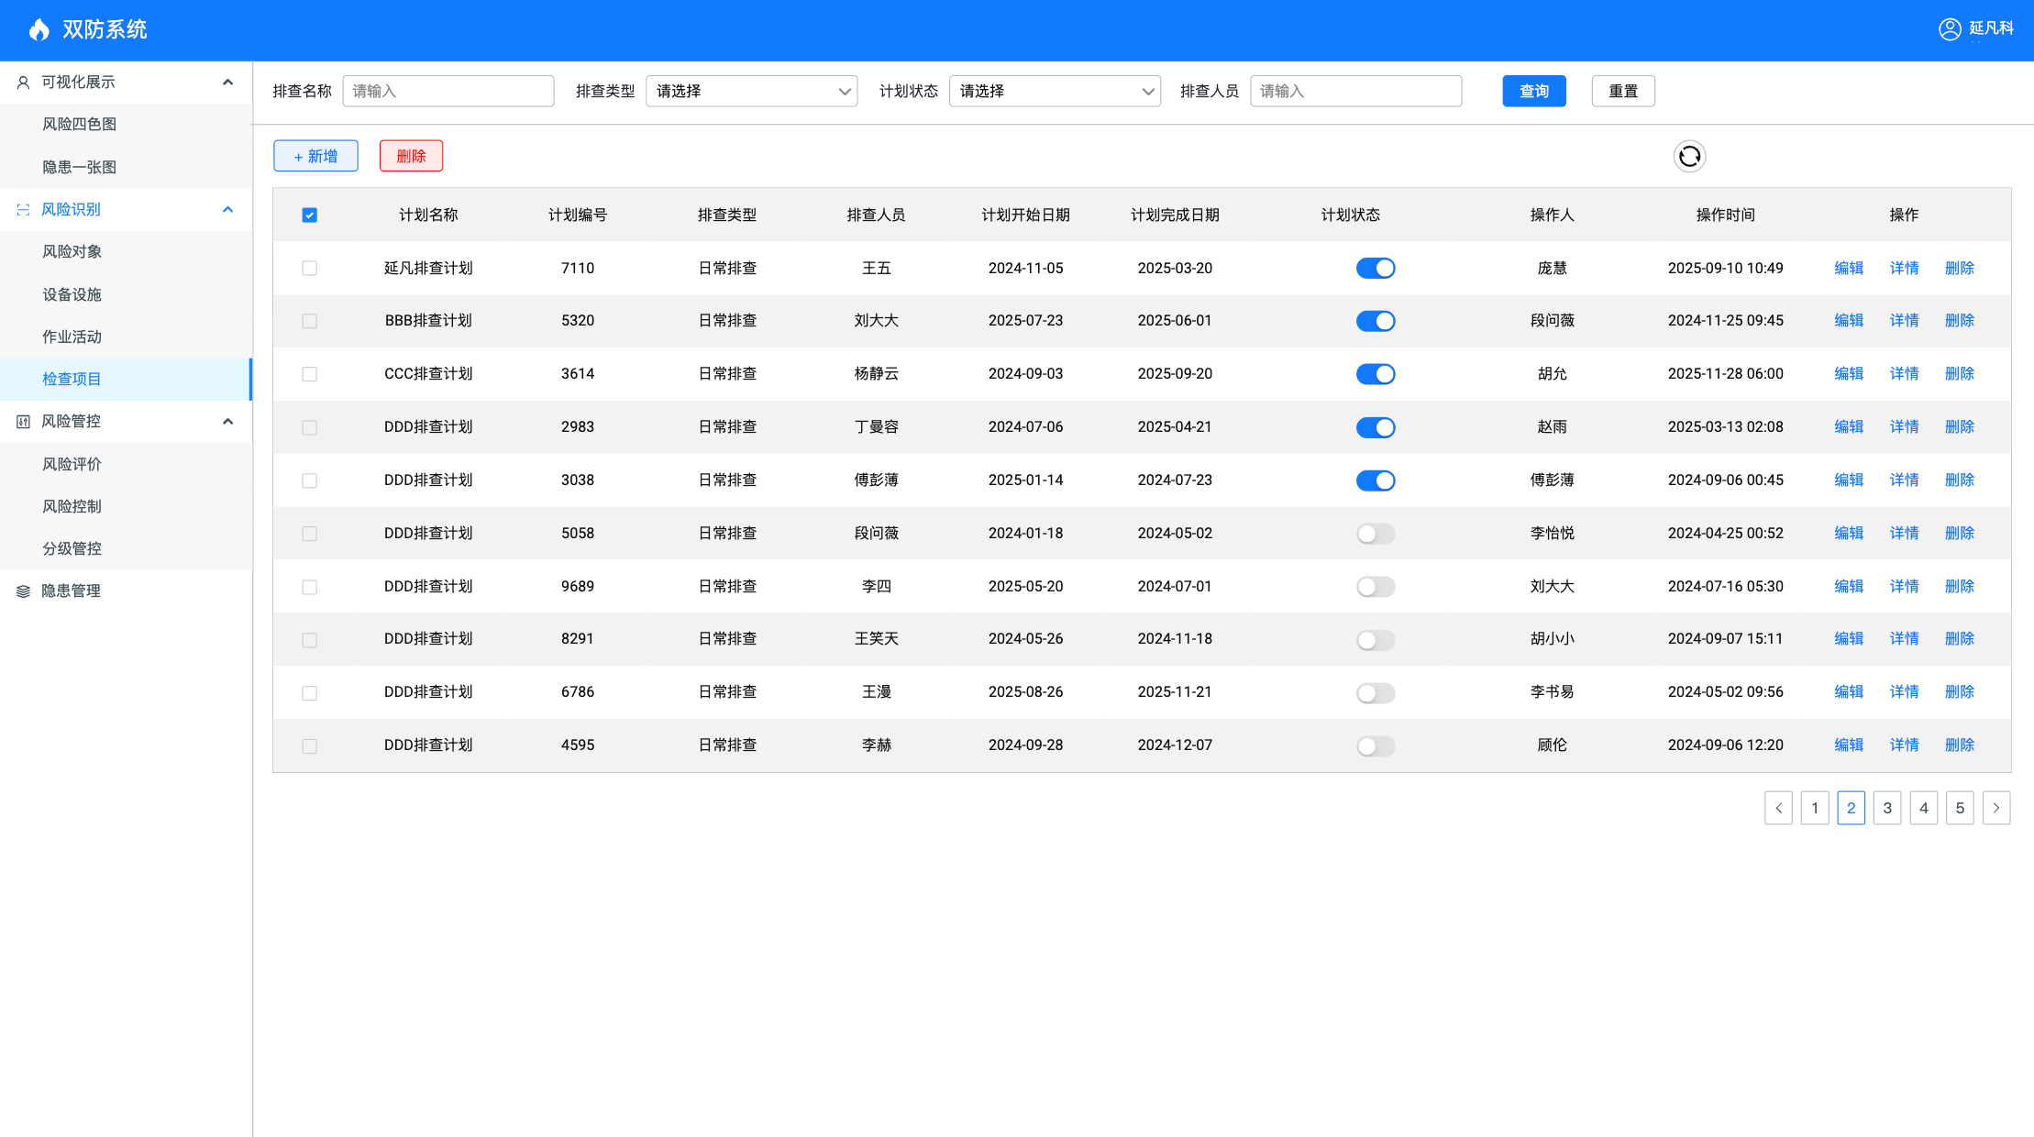Click the refresh icon above the table
Viewport: 2034px width, 1137px height.
1689,156
